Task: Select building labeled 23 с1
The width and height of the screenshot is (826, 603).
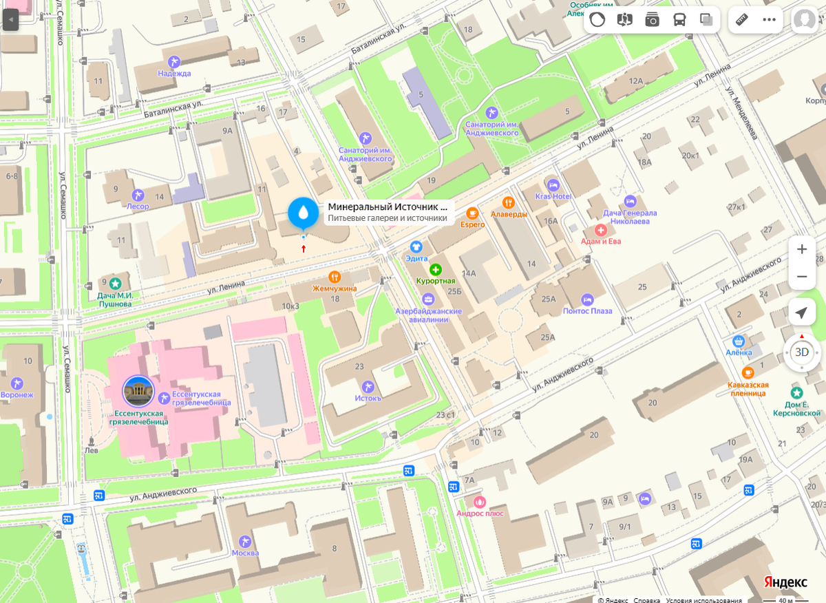Action: [x=446, y=414]
